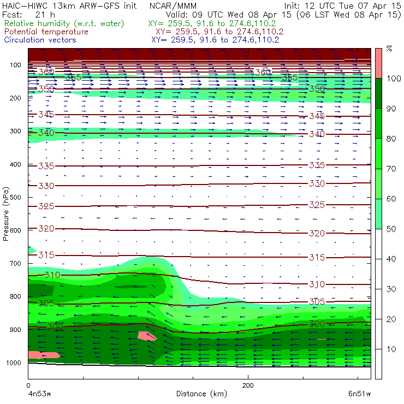This screenshot has height=404, width=404.
Task: Click the pink above-100% colorbar segment
Action: click(x=378, y=63)
